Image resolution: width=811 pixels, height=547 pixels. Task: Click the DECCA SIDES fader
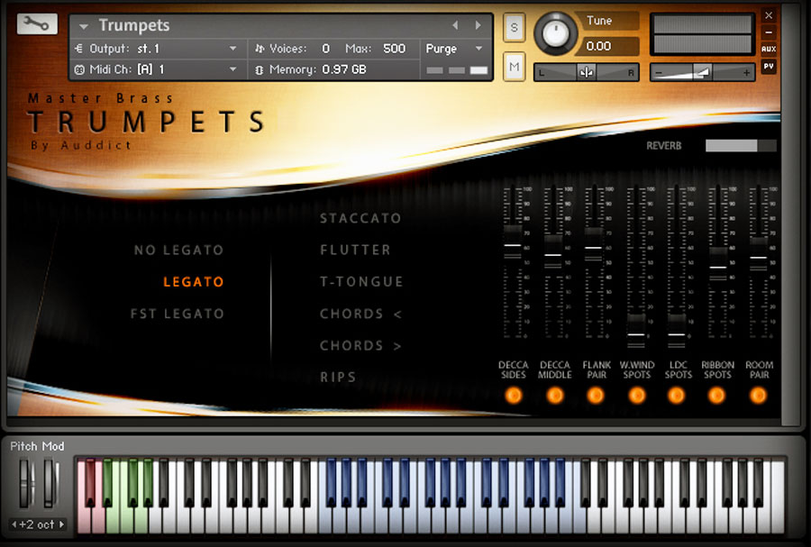(x=513, y=244)
